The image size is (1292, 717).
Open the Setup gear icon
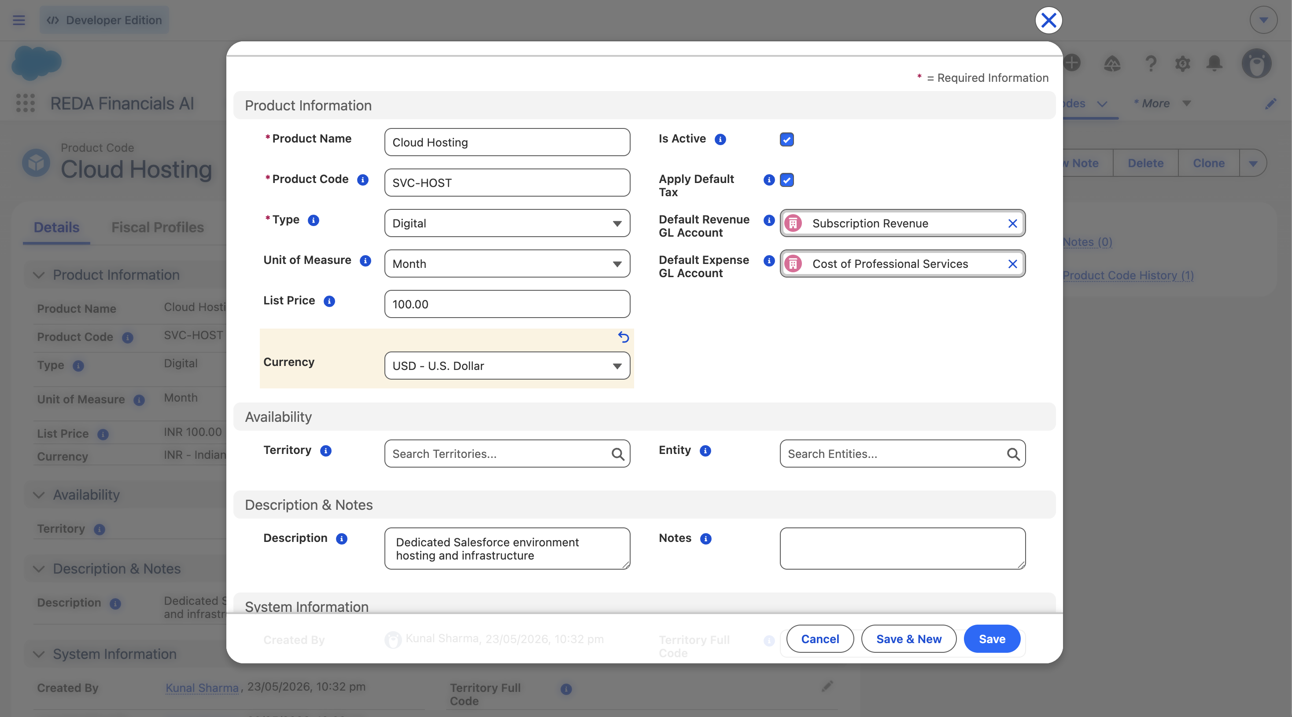click(1183, 63)
